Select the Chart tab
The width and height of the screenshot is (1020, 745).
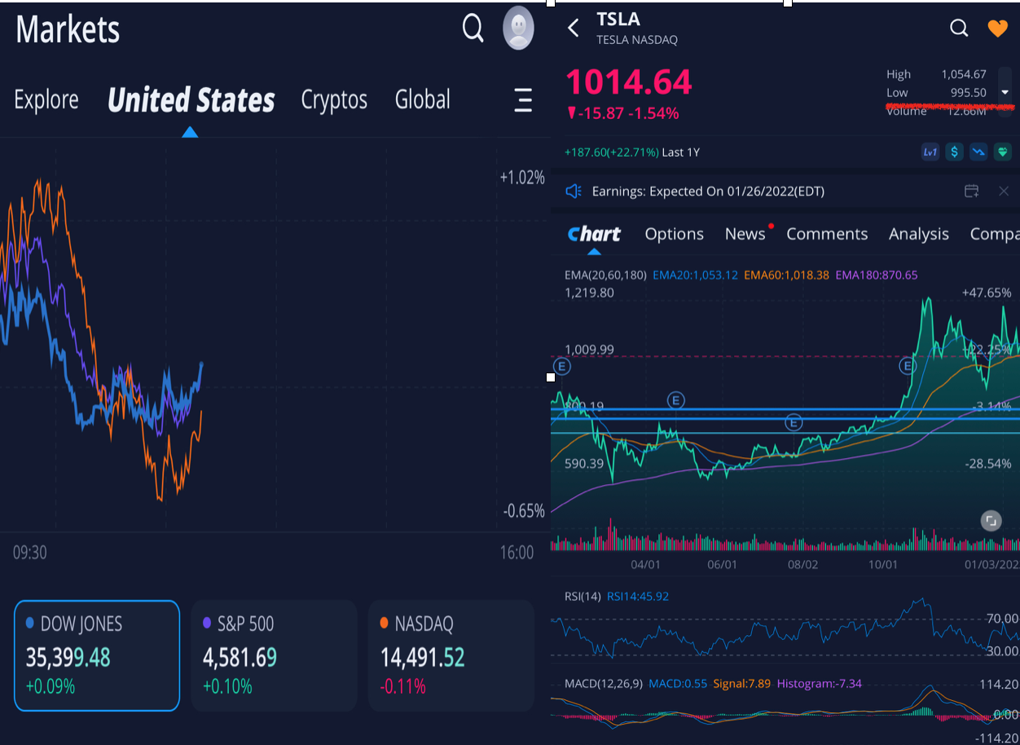pyautogui.click(x=594, y=234)
